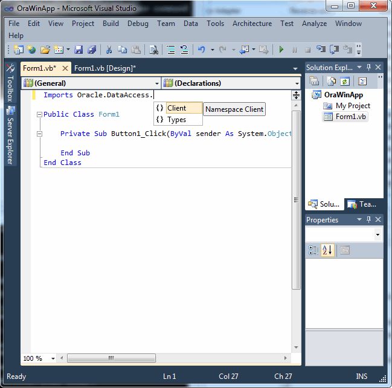The image size is (392, 388).
Task: Click the editor's vertical scrollbar
Action: 296,199
